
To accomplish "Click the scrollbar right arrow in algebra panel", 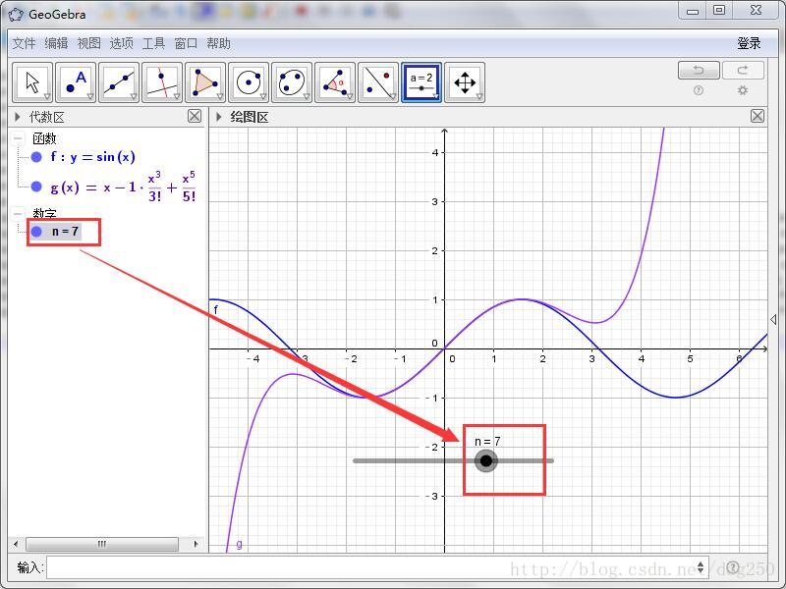I will point(196,544).
